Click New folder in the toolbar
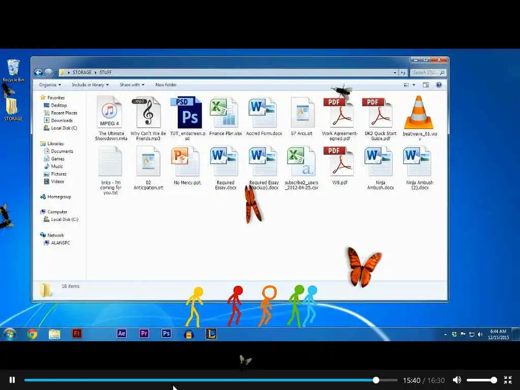This screenshot has width=520, height=390. (x=166, y=85)
